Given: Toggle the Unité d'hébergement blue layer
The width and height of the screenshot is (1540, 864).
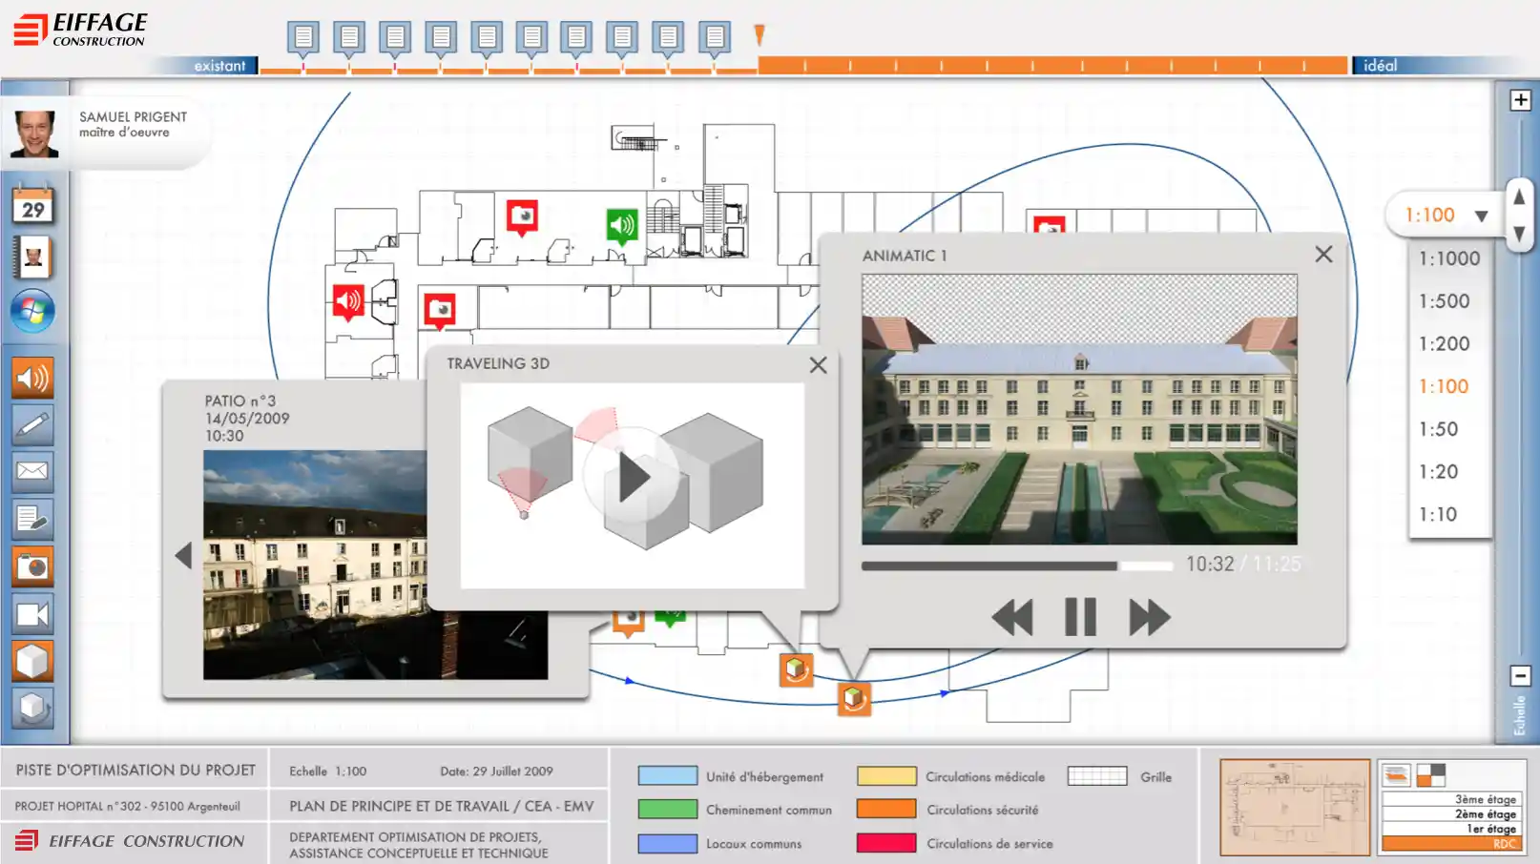Looking at the screenshot, I should pos(667,776).
